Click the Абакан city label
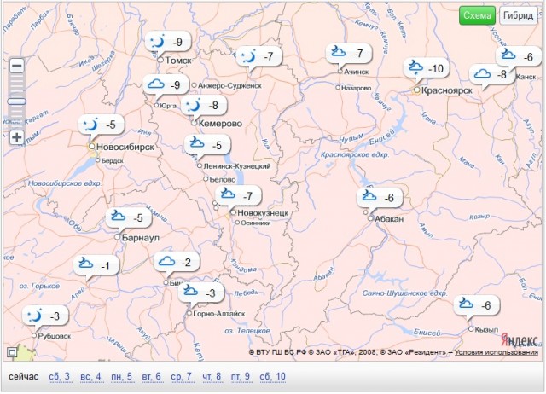This screenshot has height=394, width=546. pos(389,219)
